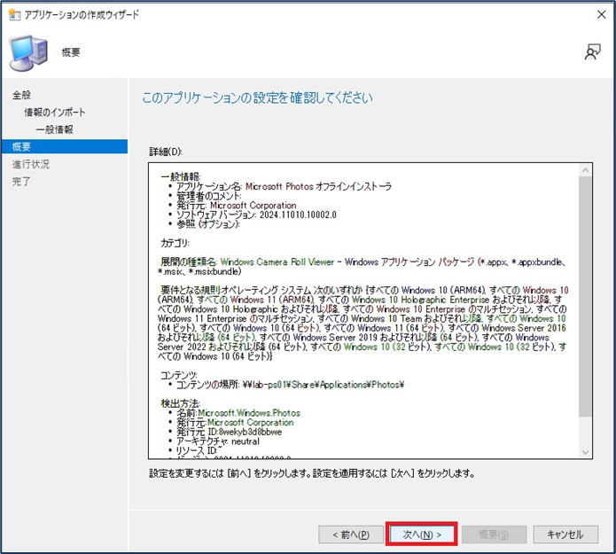This screenshot has width=616, height=554.
Task: Select 情報のインポート step
Action: [x=55, y=113]
